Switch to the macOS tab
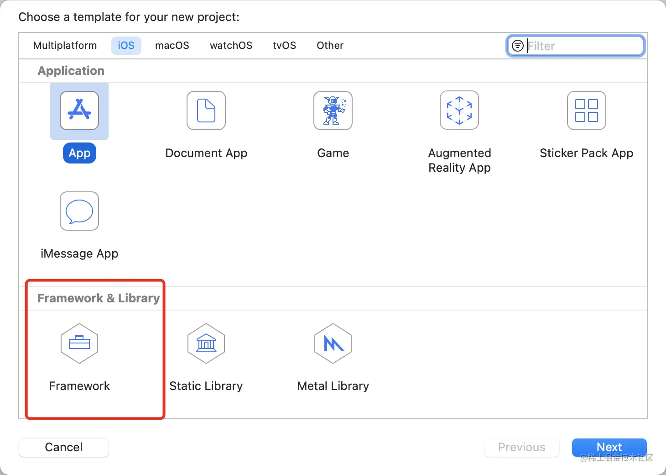Viewport: 666px width, 475px height. 172,46
